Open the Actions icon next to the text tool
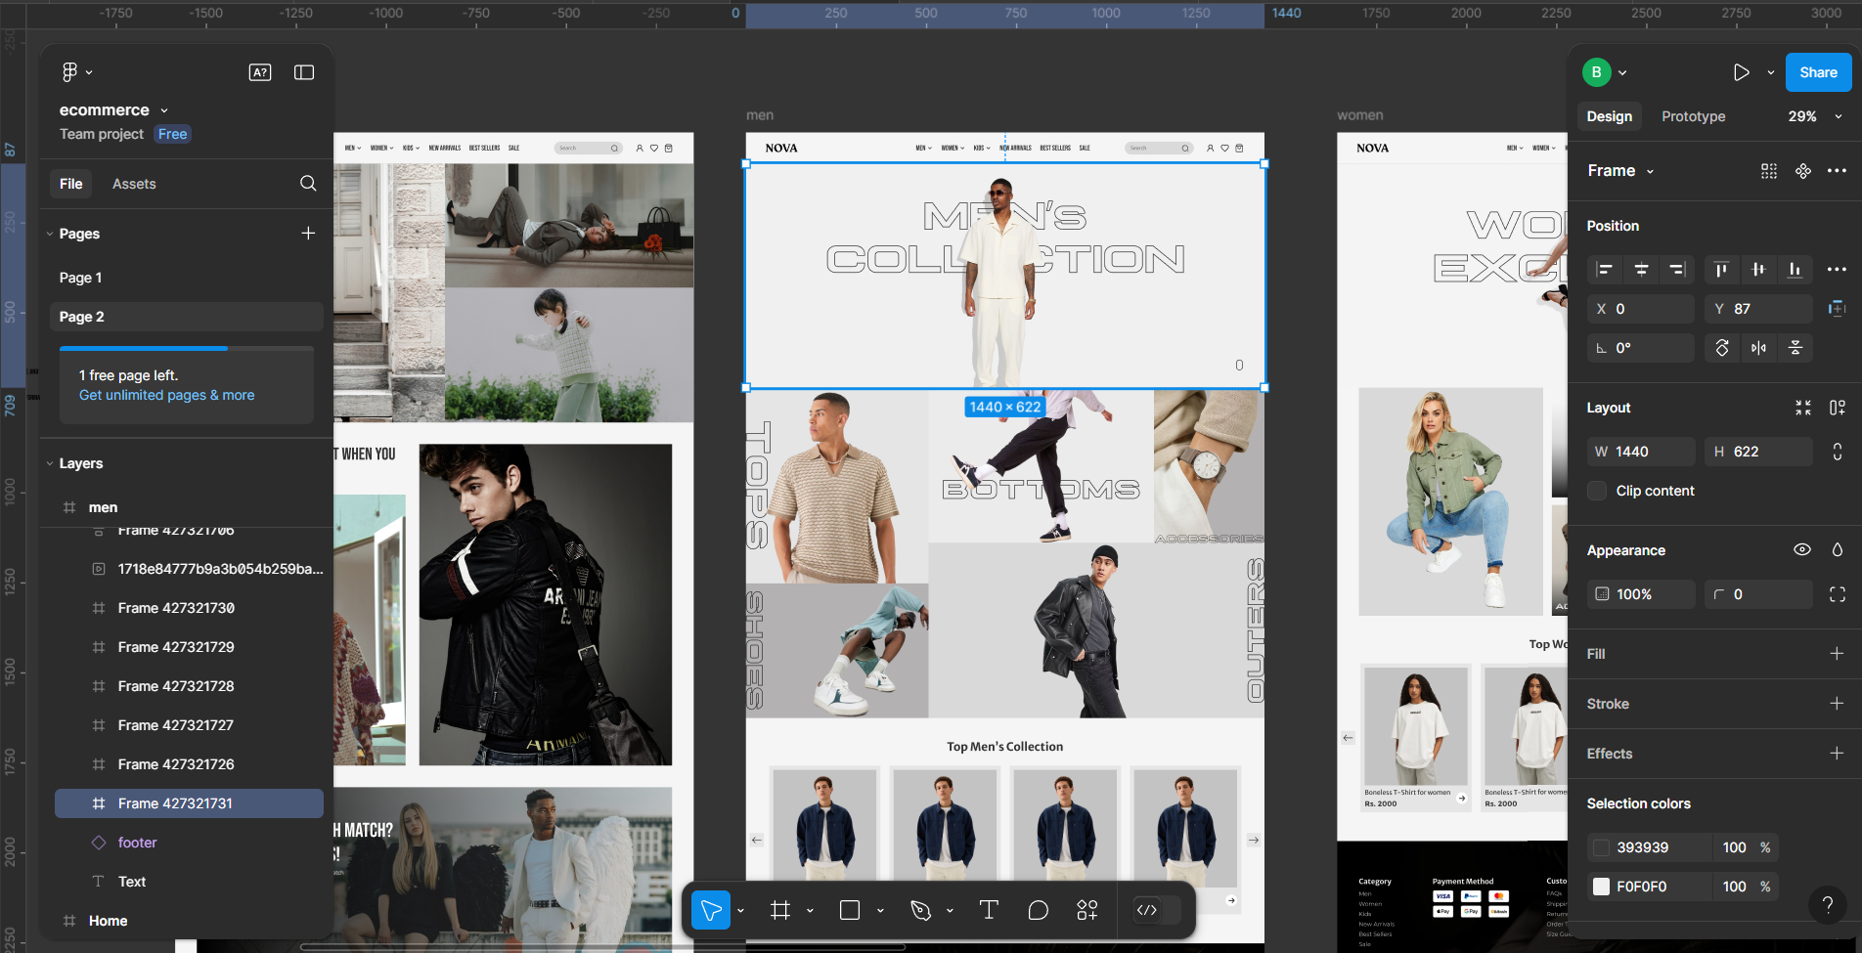 click(x=1086, y=909)
